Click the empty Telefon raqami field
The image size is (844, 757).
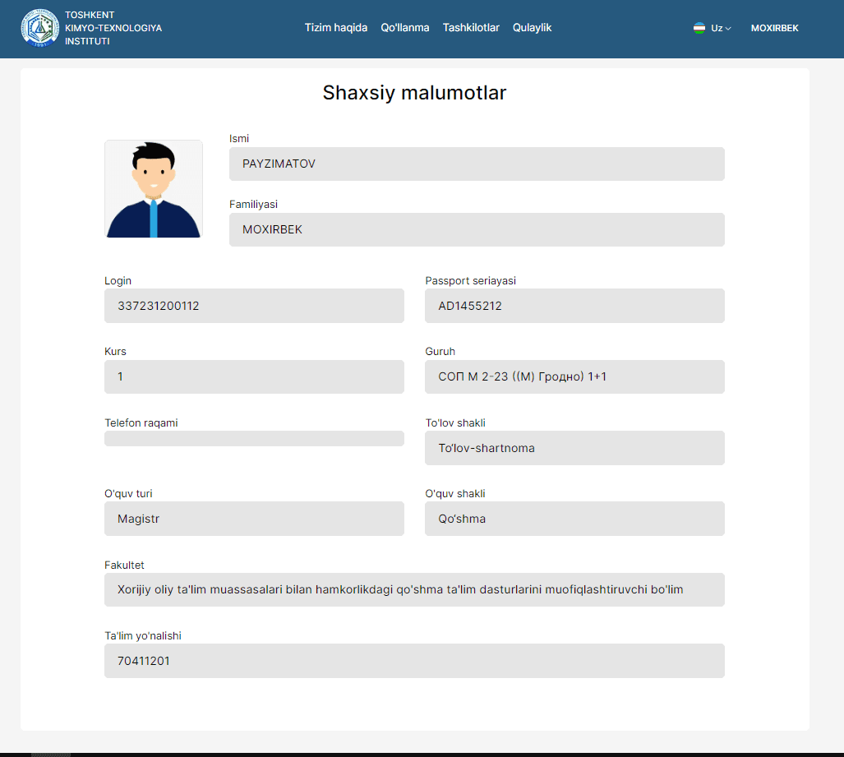[254, 438]
